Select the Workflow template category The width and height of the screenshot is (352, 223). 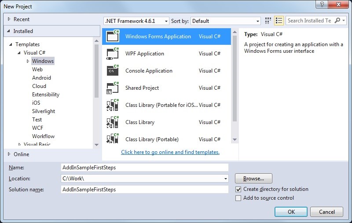click(x=43, y=136)
